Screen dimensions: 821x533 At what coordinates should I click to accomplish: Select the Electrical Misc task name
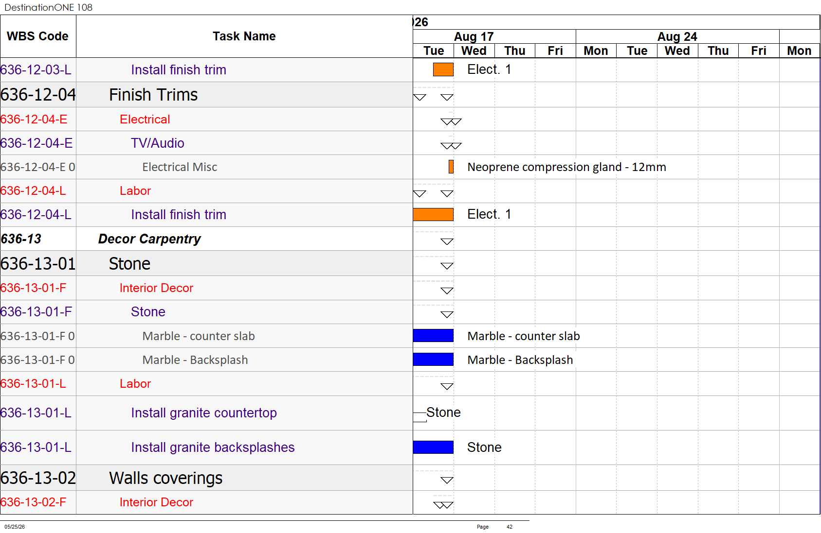[180, 167]
